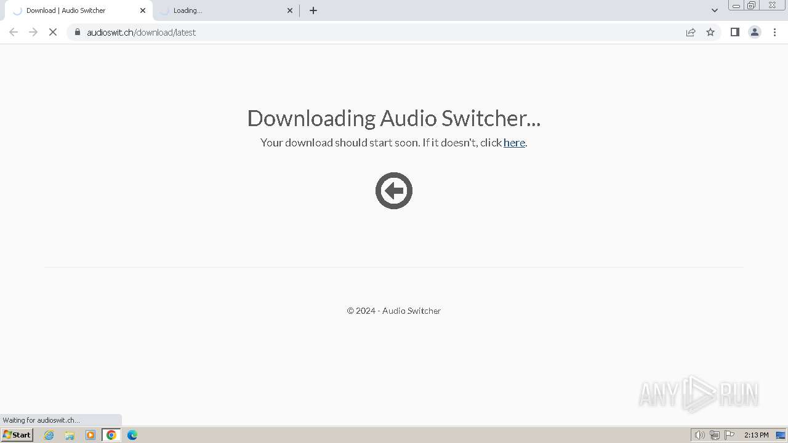Close the 'Download | Audio Switcher' tab
This screenshot has width=788, height=443.
click(x=143, y=10)
